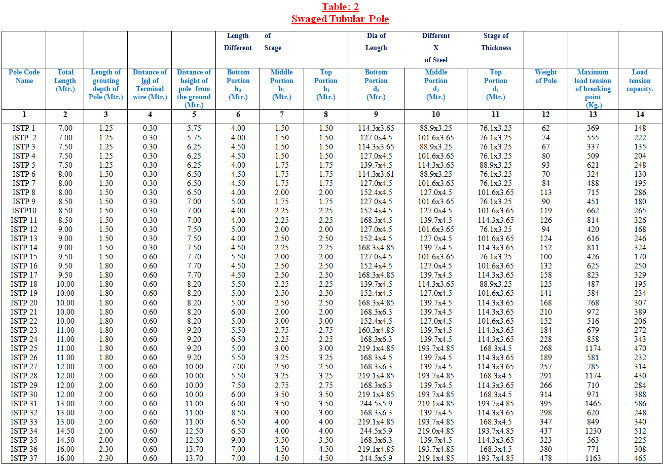Click "Length of grouting depth of Pole" header
663x466 pixels.
coord(105,85)
